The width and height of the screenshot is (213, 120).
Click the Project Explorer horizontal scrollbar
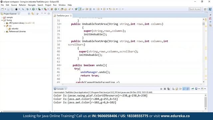click(x=21, y=112)
